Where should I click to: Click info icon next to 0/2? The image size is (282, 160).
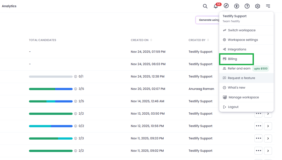(76, 126)
